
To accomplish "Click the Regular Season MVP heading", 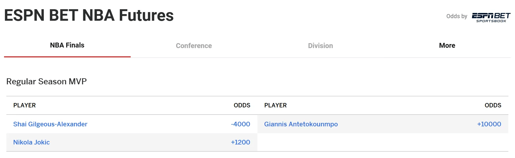I will (47, 81).
